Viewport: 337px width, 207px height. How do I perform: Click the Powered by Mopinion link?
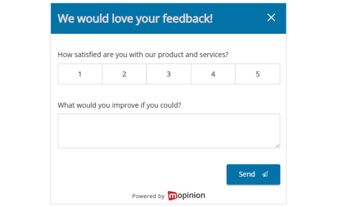pyautogui.click(x=168, y=195)
